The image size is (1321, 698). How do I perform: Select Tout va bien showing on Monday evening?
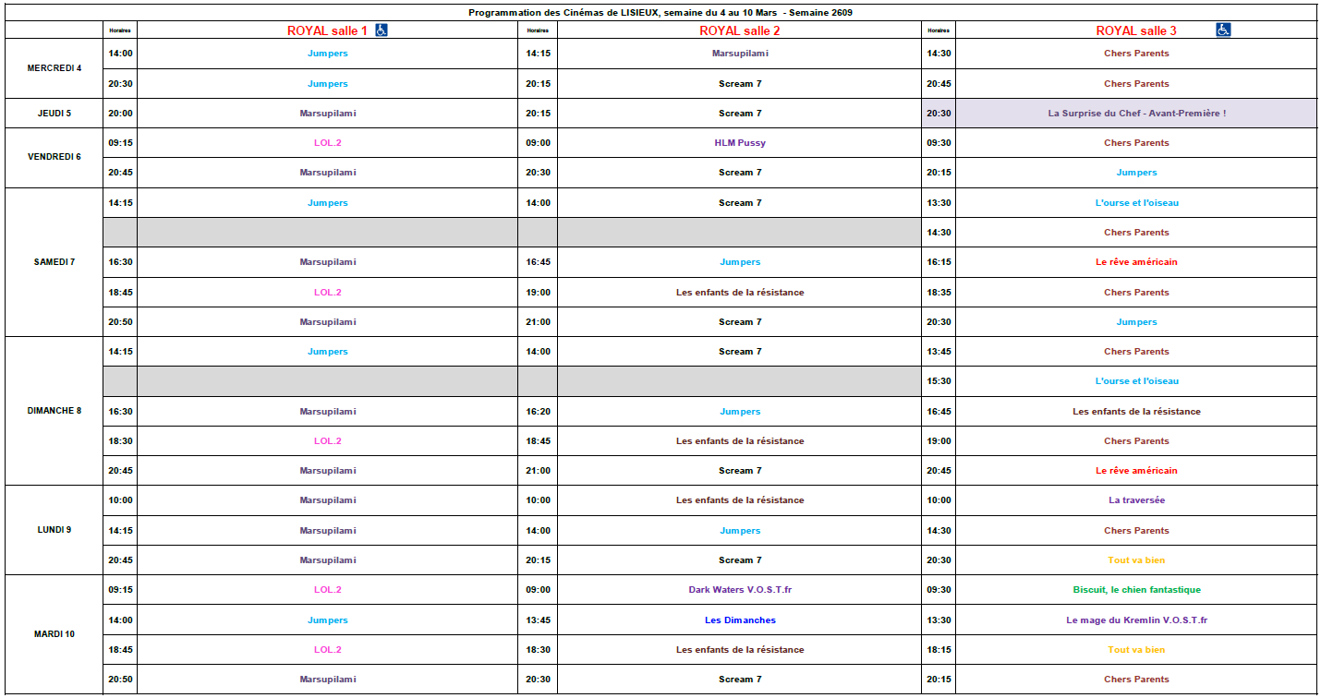(x=1136, y=560)
